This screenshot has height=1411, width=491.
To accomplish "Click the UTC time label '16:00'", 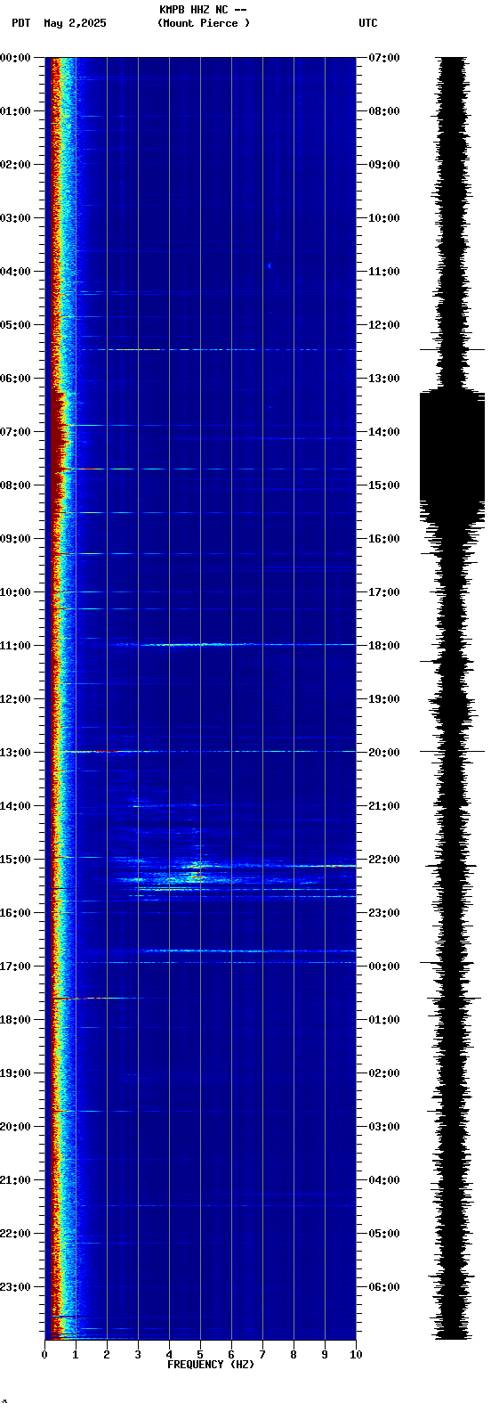I will point(384,539).
